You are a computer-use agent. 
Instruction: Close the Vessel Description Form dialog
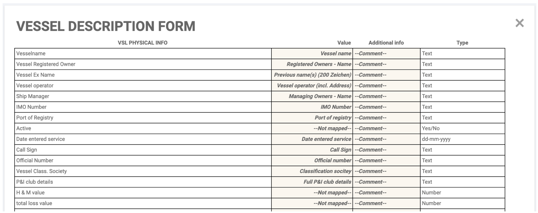coord(519,23)
